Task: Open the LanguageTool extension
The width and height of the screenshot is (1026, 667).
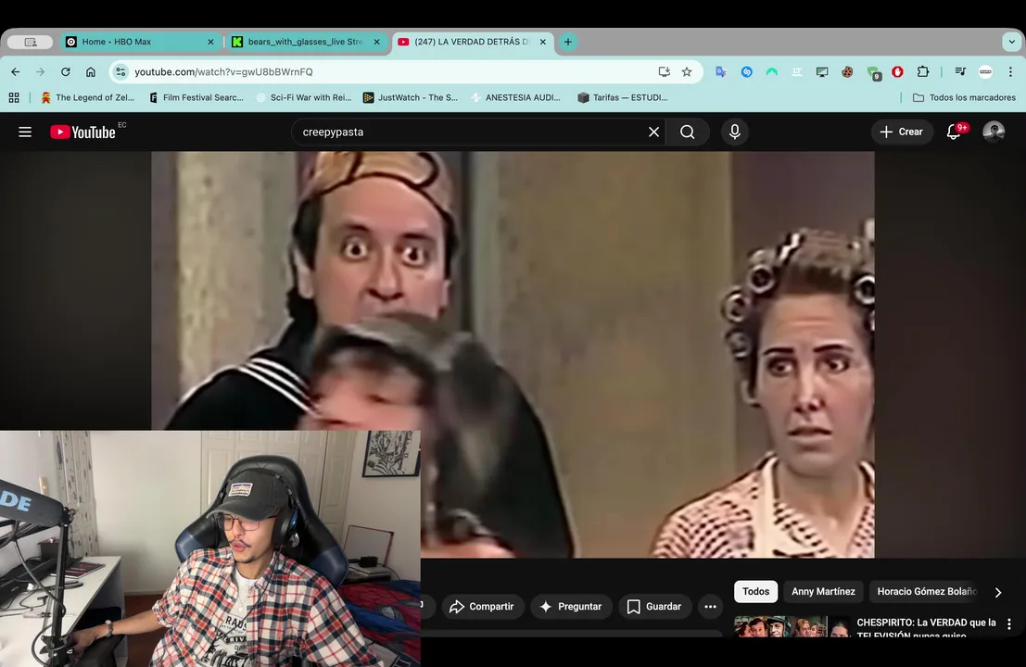Action: pos(796,72)
